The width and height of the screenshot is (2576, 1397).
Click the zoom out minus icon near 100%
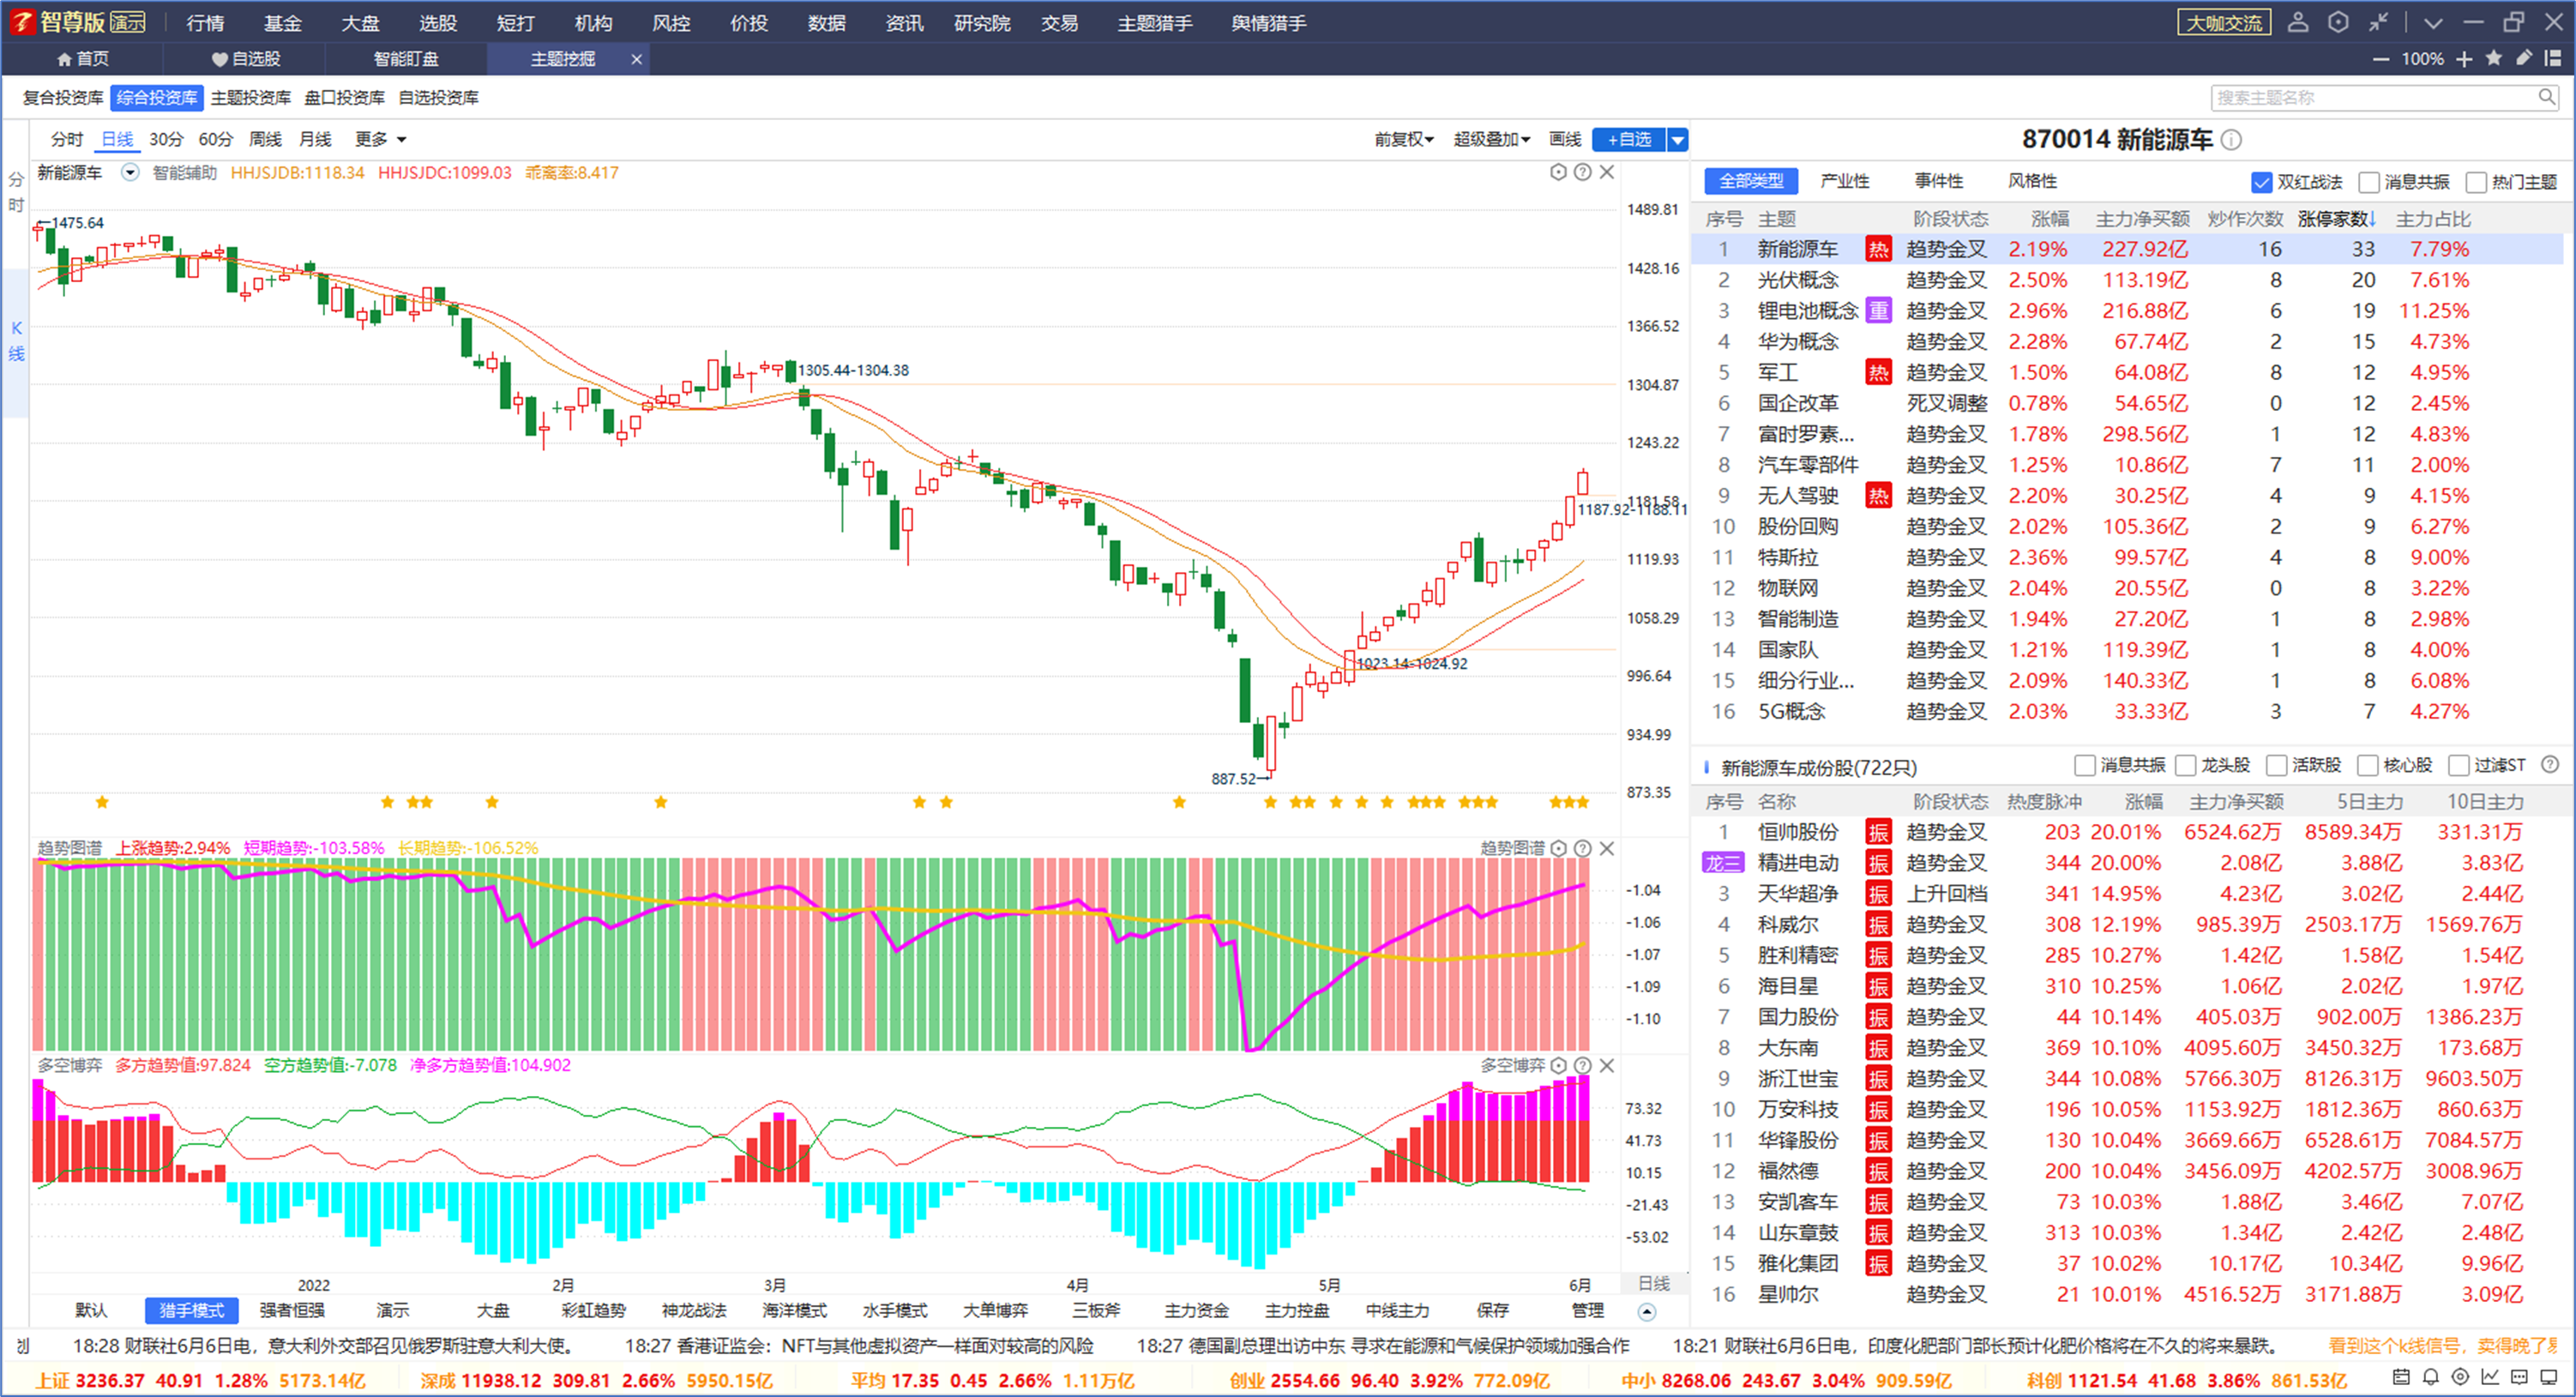coord(2381,59)
